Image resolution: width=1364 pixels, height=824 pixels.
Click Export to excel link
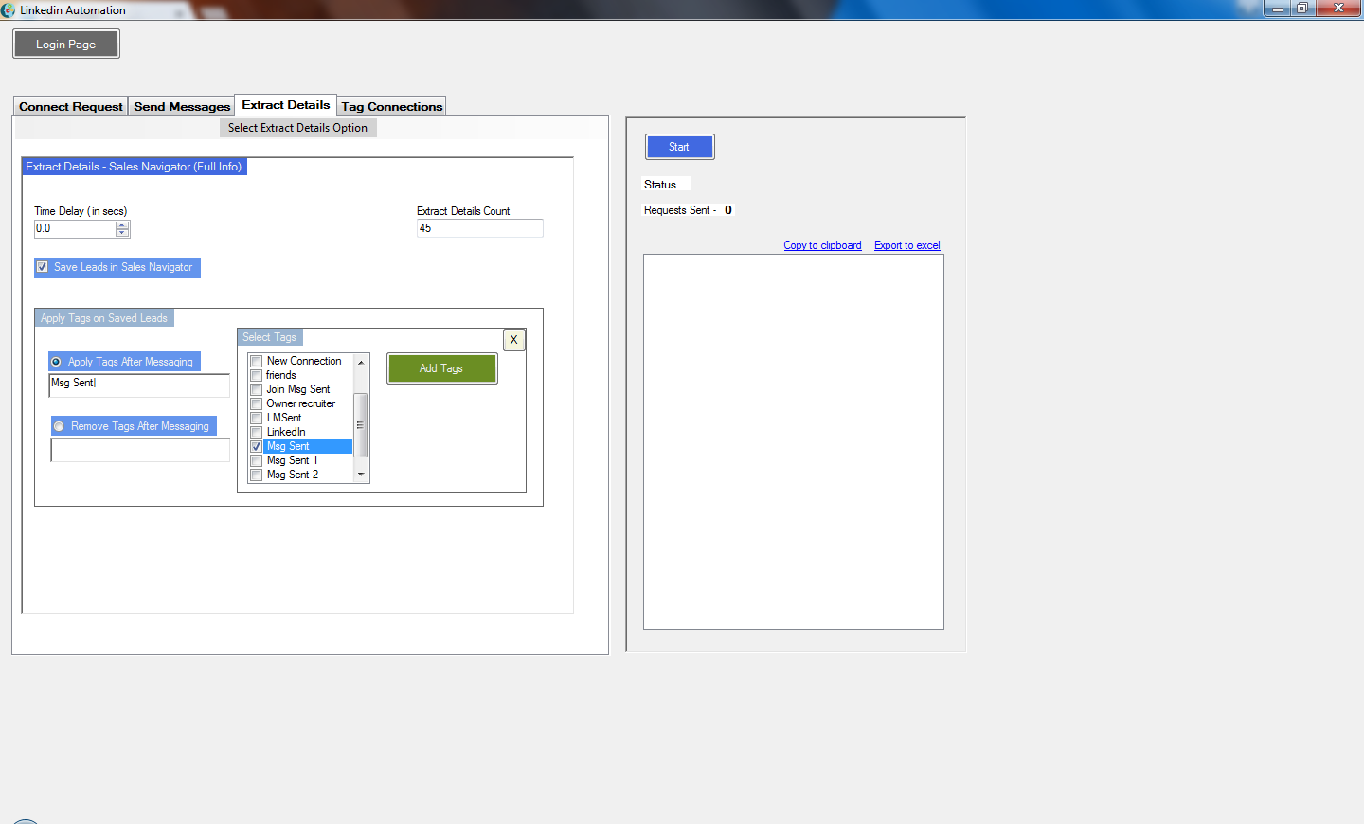pos(906,245)
